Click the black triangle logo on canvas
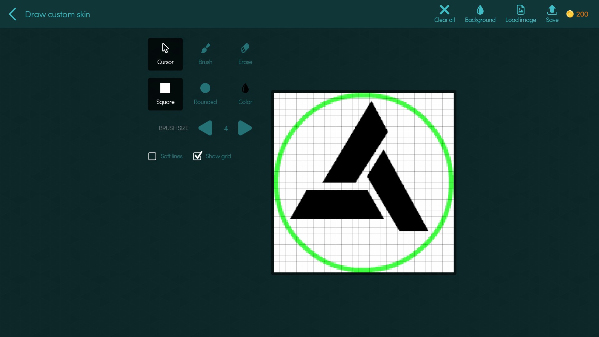Viewport: 599px width, 337px height. click(359, 166)
